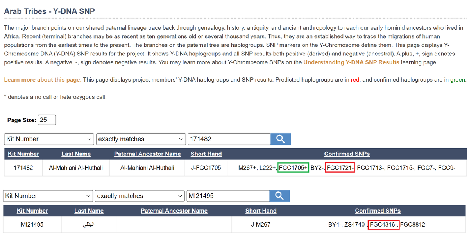Sort second table by Confirmed SNPs header
The image size is (469, 250).
(x=378, y=211)
